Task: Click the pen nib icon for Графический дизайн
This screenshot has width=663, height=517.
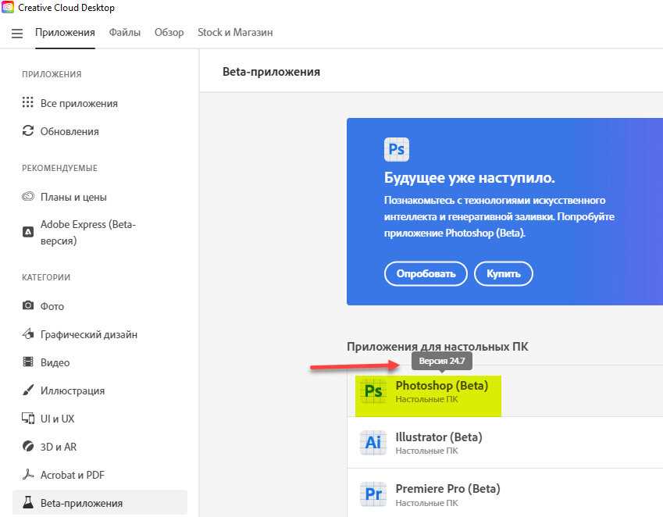Action: (x=28, y=334)
